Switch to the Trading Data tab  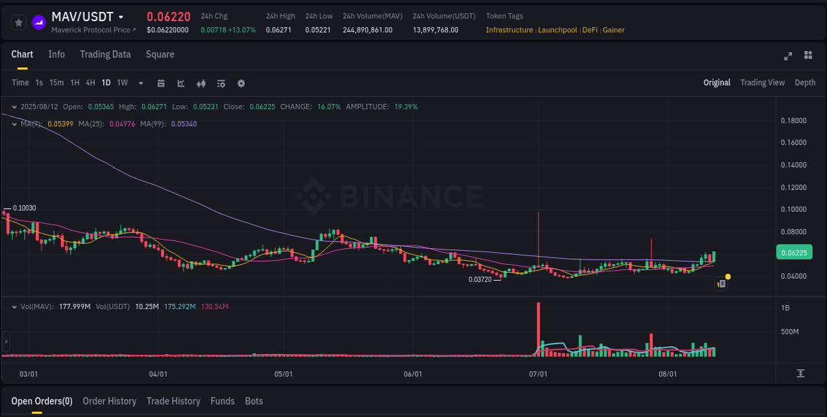pos(105,54)
